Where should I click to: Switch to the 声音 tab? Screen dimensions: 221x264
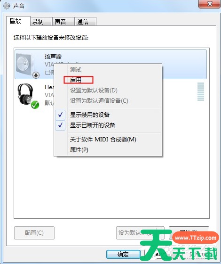[x=63, y=22]
